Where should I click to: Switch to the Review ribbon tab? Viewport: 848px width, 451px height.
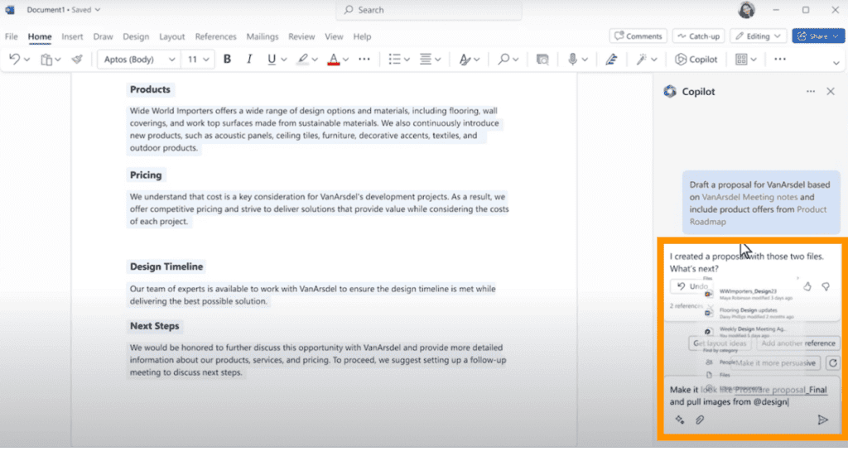[x=301, y=36]
